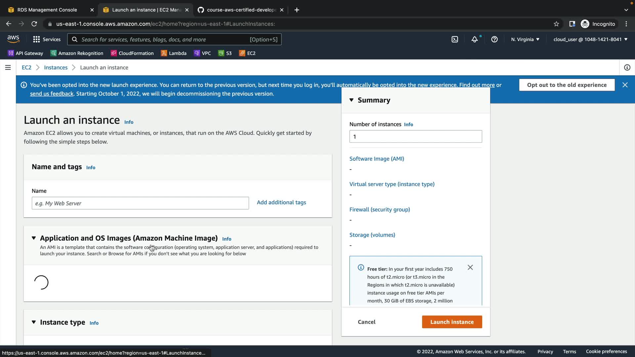Click Add additional tags link

281,202
